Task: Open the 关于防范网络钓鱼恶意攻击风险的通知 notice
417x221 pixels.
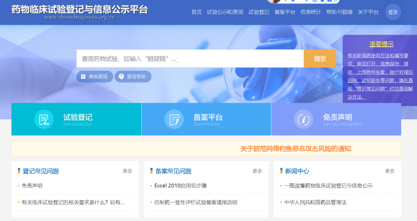Action: (x=295, y=149)
